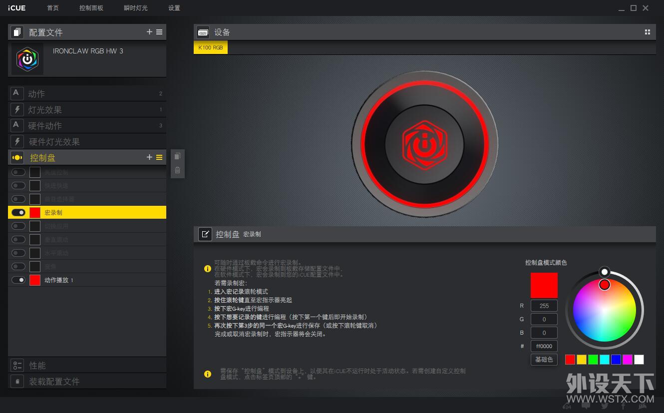This screenshot has width=664, height=413.
Task: Enable the 水平滚动 mode switch
Action: (18, 253)
